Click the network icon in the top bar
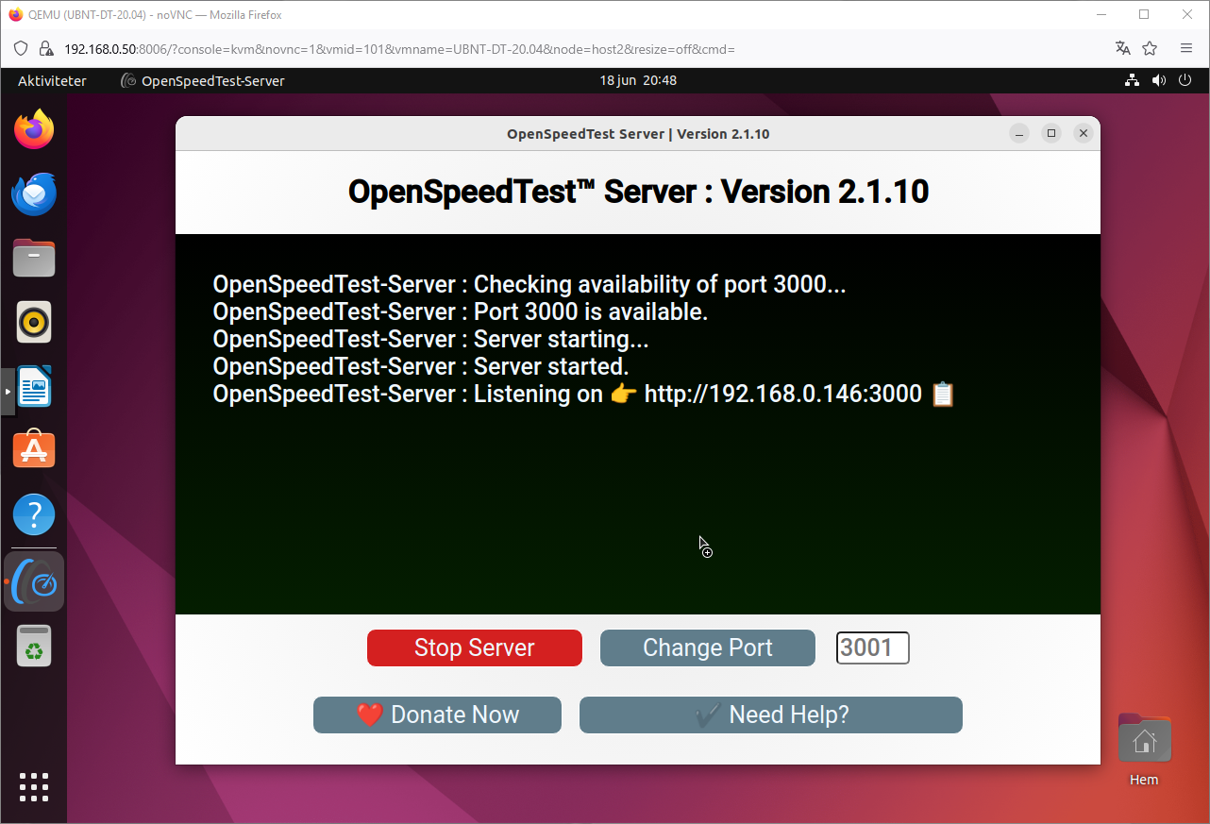 pos(1132,81)
